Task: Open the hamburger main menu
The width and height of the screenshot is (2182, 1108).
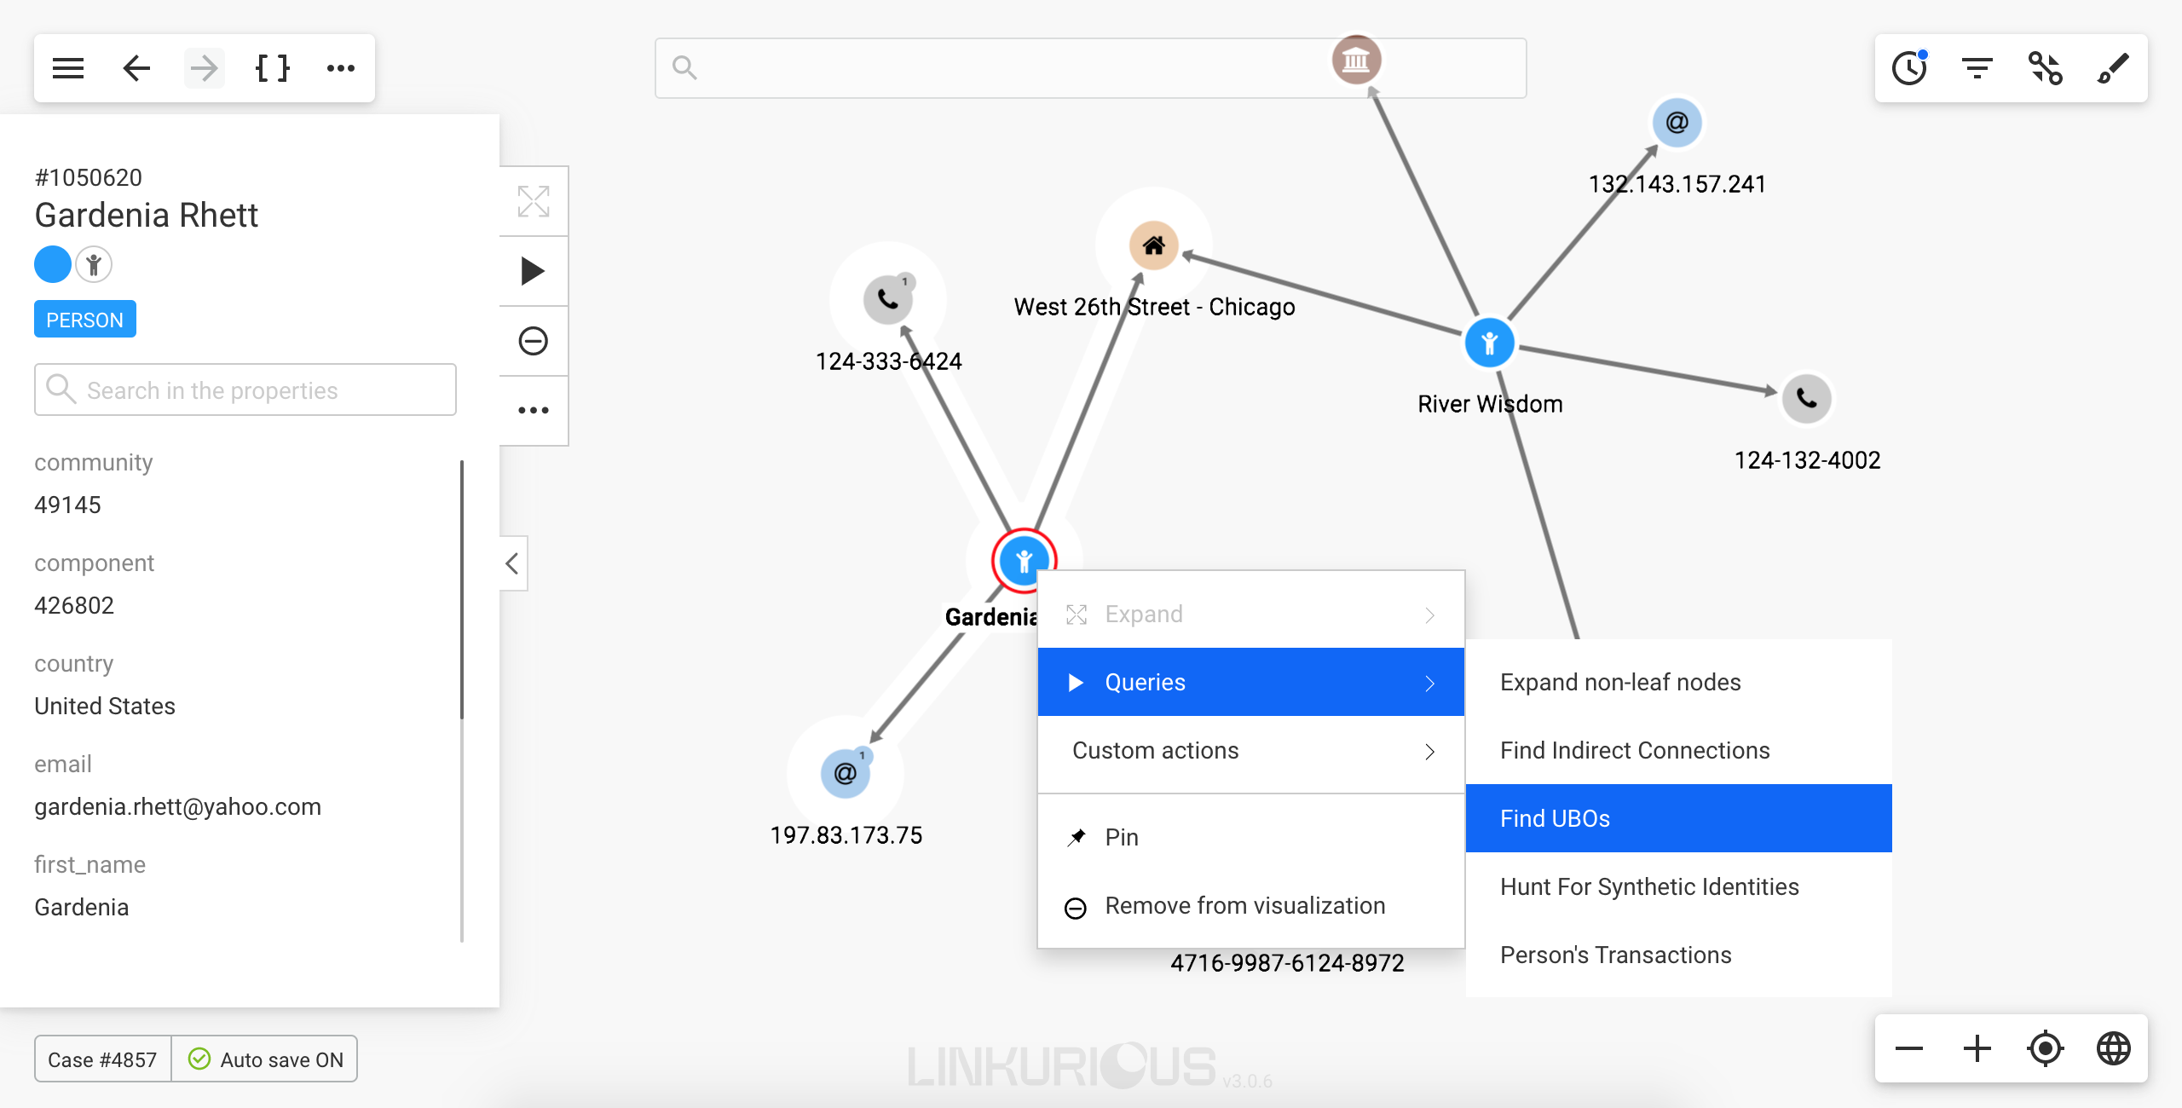Action: 68,68
